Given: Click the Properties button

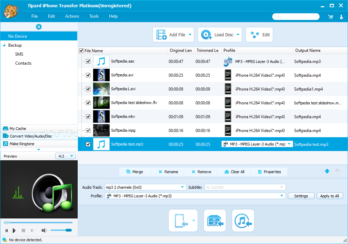Looking at the screenshot, I should [269, 172].
